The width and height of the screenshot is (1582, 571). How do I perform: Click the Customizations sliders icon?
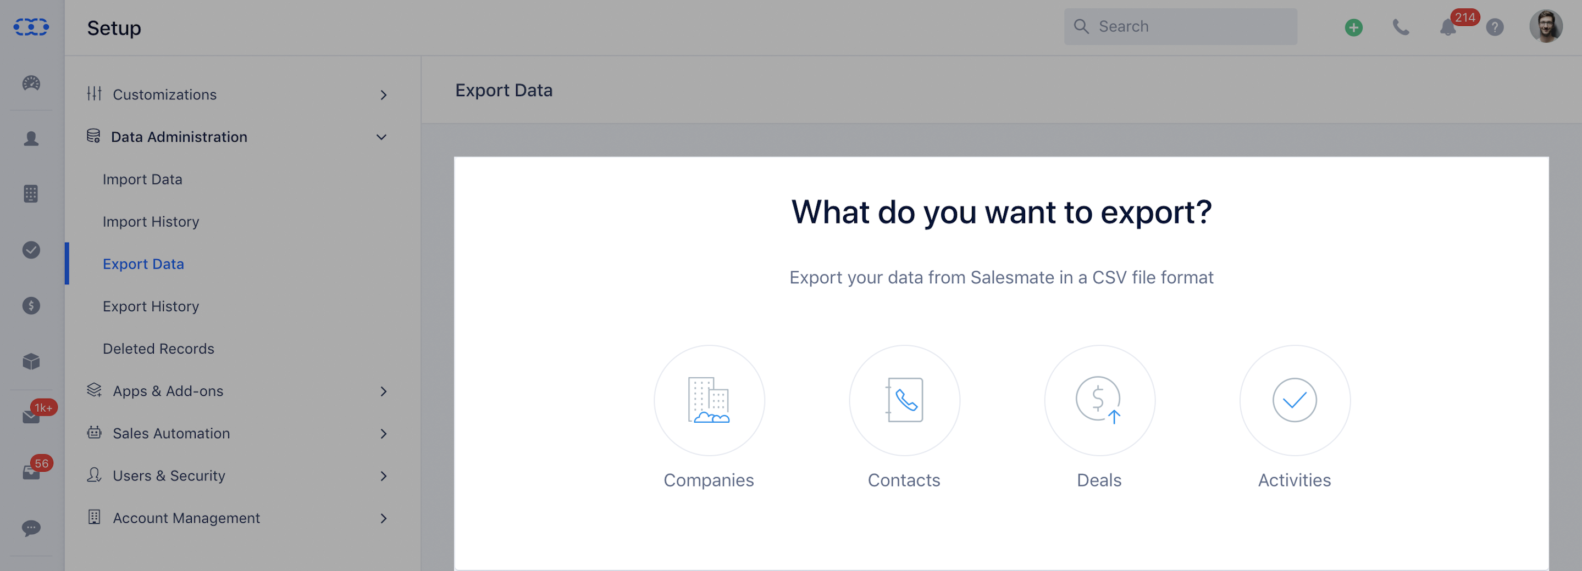click(x=94, y=93)
